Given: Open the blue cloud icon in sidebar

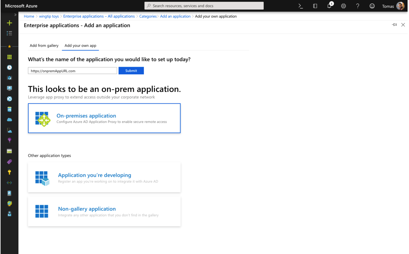Looking at the screenshot, I should click(x=9, y=120).
